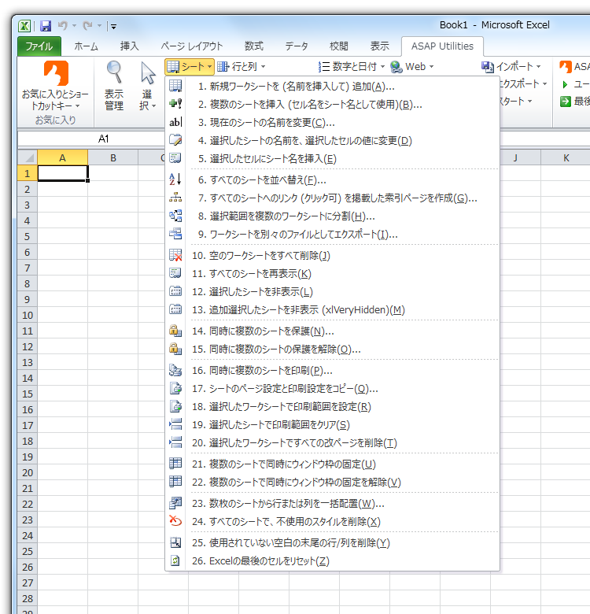590x614 pixels.
Task: Open the Undo history dropdown arrow
Action: click(x=74, y=26)
